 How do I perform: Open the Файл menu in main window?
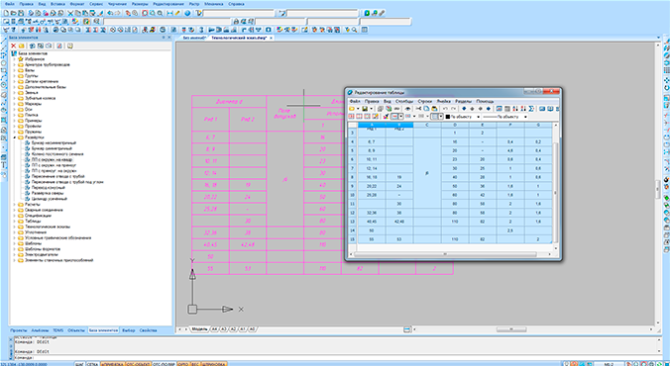pos(9,3)
